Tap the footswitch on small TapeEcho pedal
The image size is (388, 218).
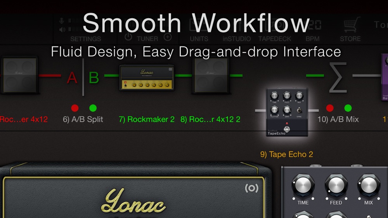(287, 129)
